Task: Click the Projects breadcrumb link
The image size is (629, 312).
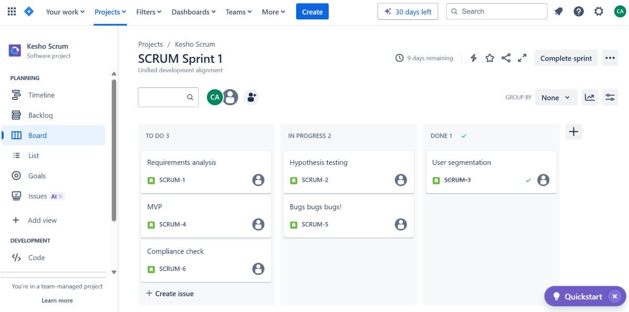Action: click(x=150, y=44)
